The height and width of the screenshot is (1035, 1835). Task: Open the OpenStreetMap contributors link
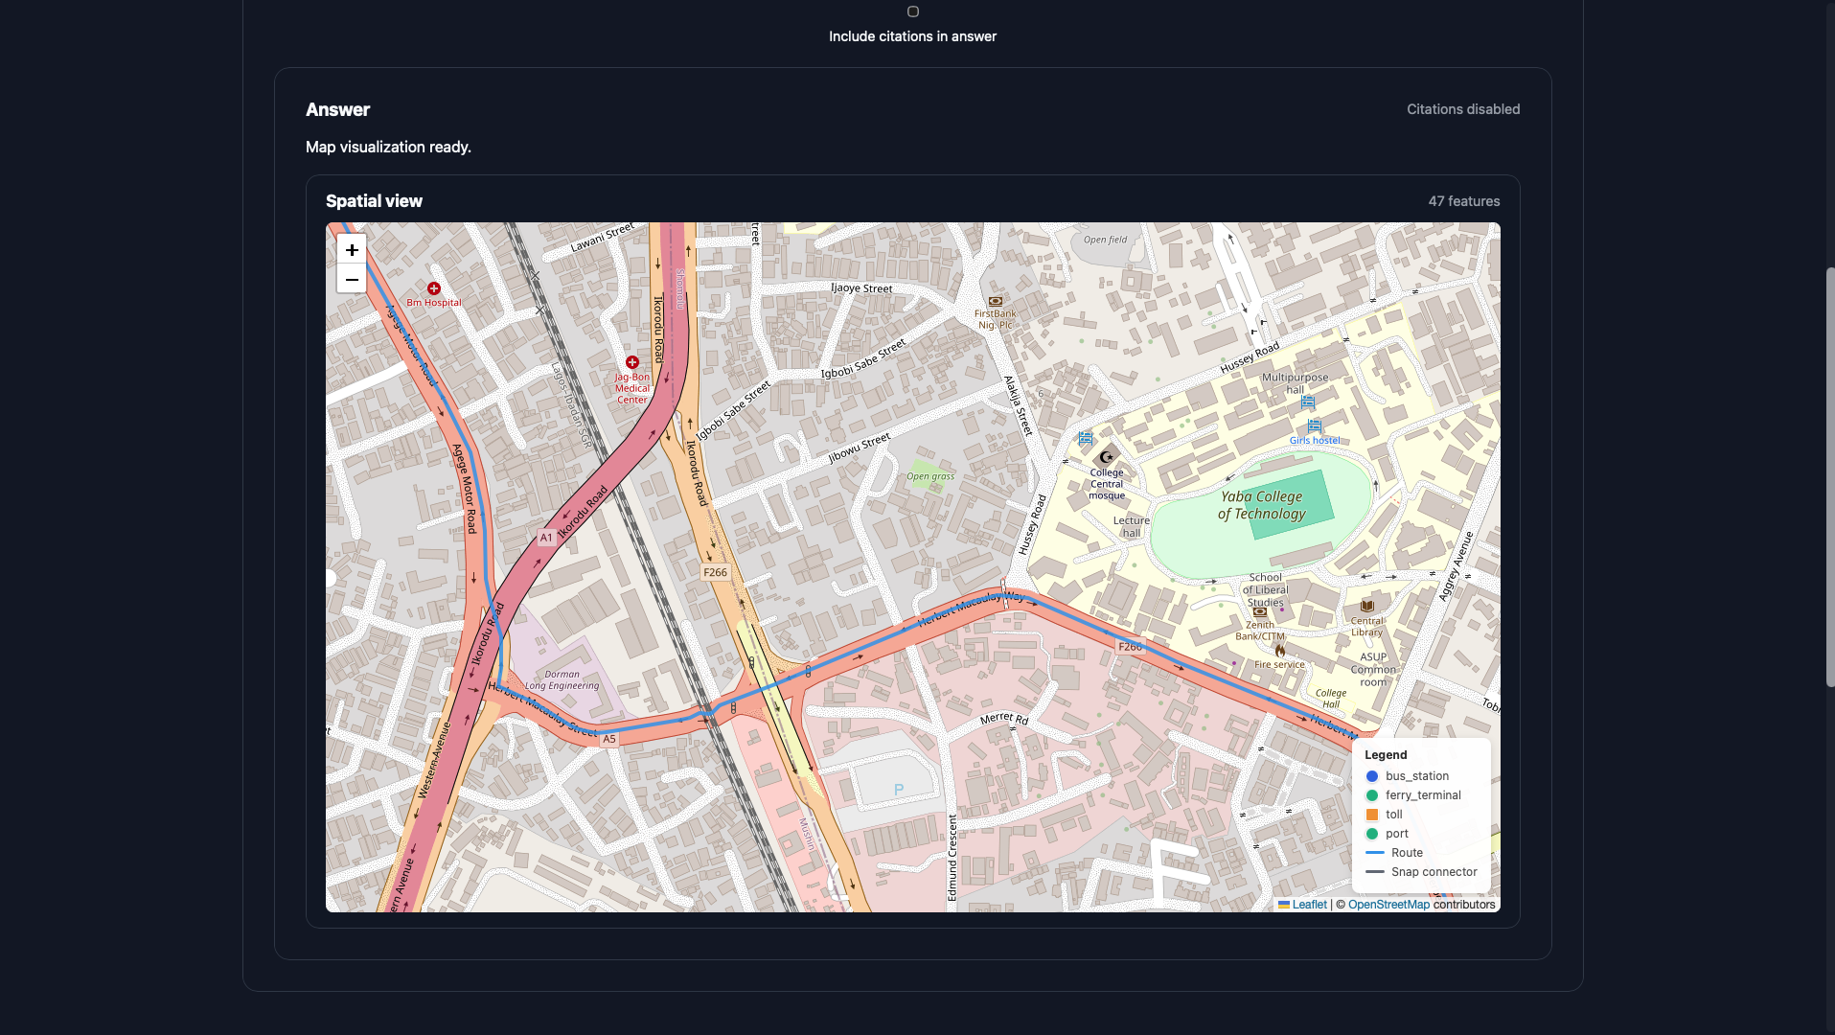(1388, 904)
